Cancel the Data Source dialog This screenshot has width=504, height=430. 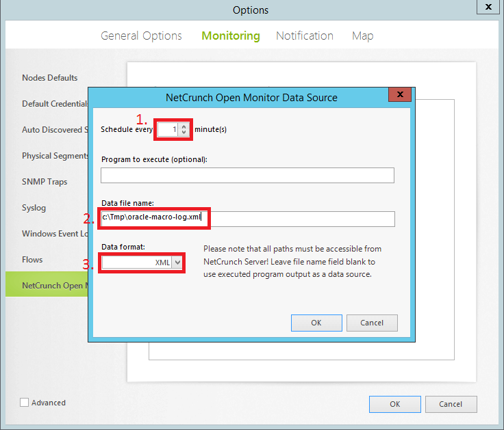(372, 323)
